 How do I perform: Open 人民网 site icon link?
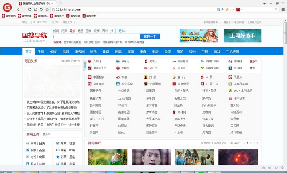pyautogui.click(x=90, y=61)
